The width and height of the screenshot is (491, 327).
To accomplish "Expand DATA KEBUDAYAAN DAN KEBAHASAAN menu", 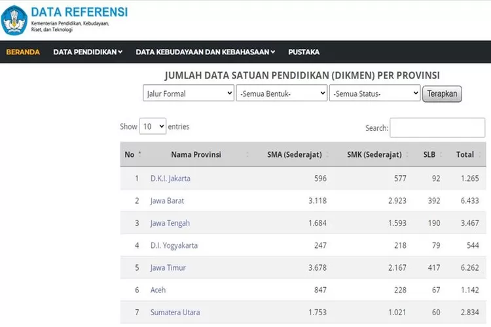I will (x=206, y=52).
